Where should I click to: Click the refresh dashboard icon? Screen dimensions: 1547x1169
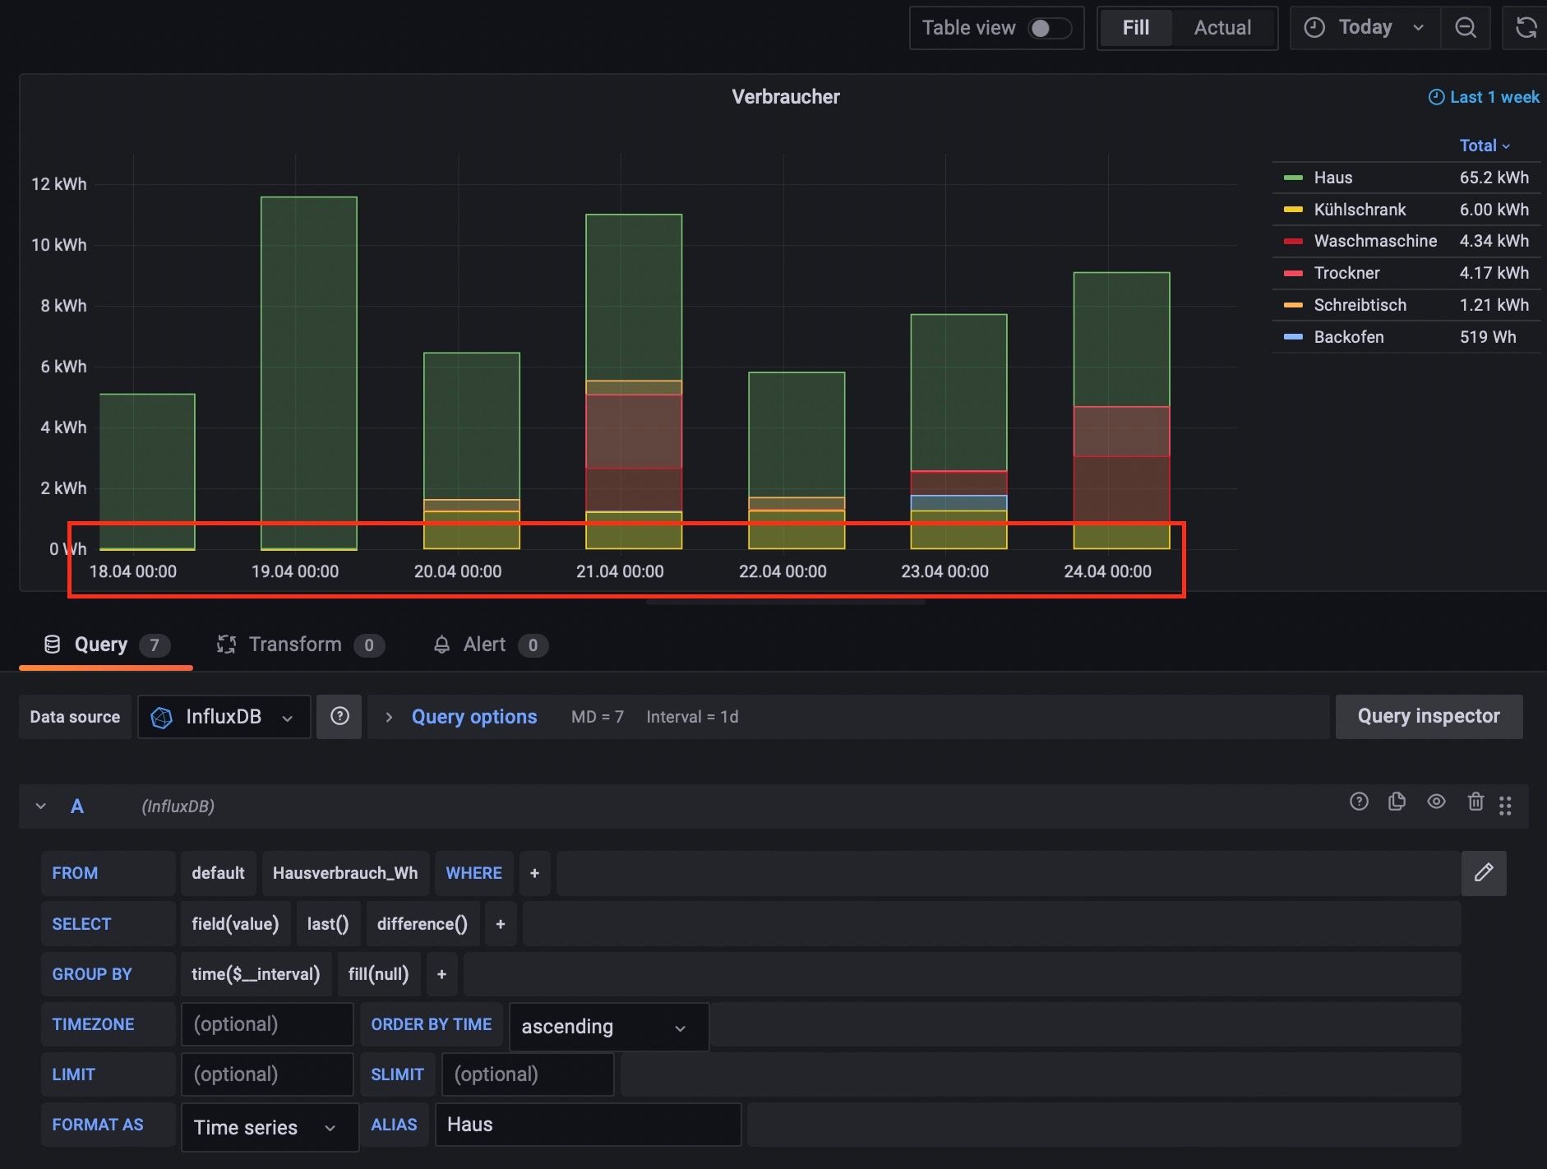coord(1526,28)
